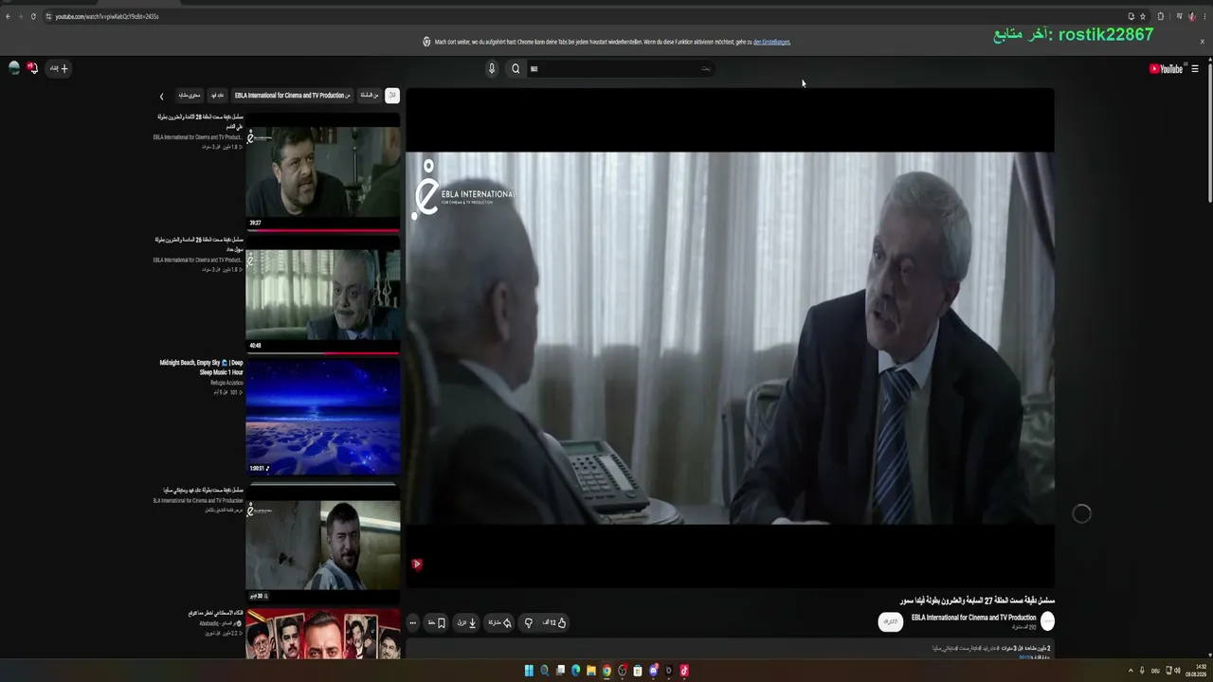1213x682 pixels.
Task: Share the video
Action: 499,622
